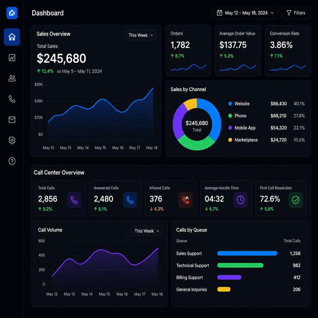The width and height of the screenshot is (318, 318).
Task: Click the Total Sales $245,680 value
Action: tap(61, 58)
